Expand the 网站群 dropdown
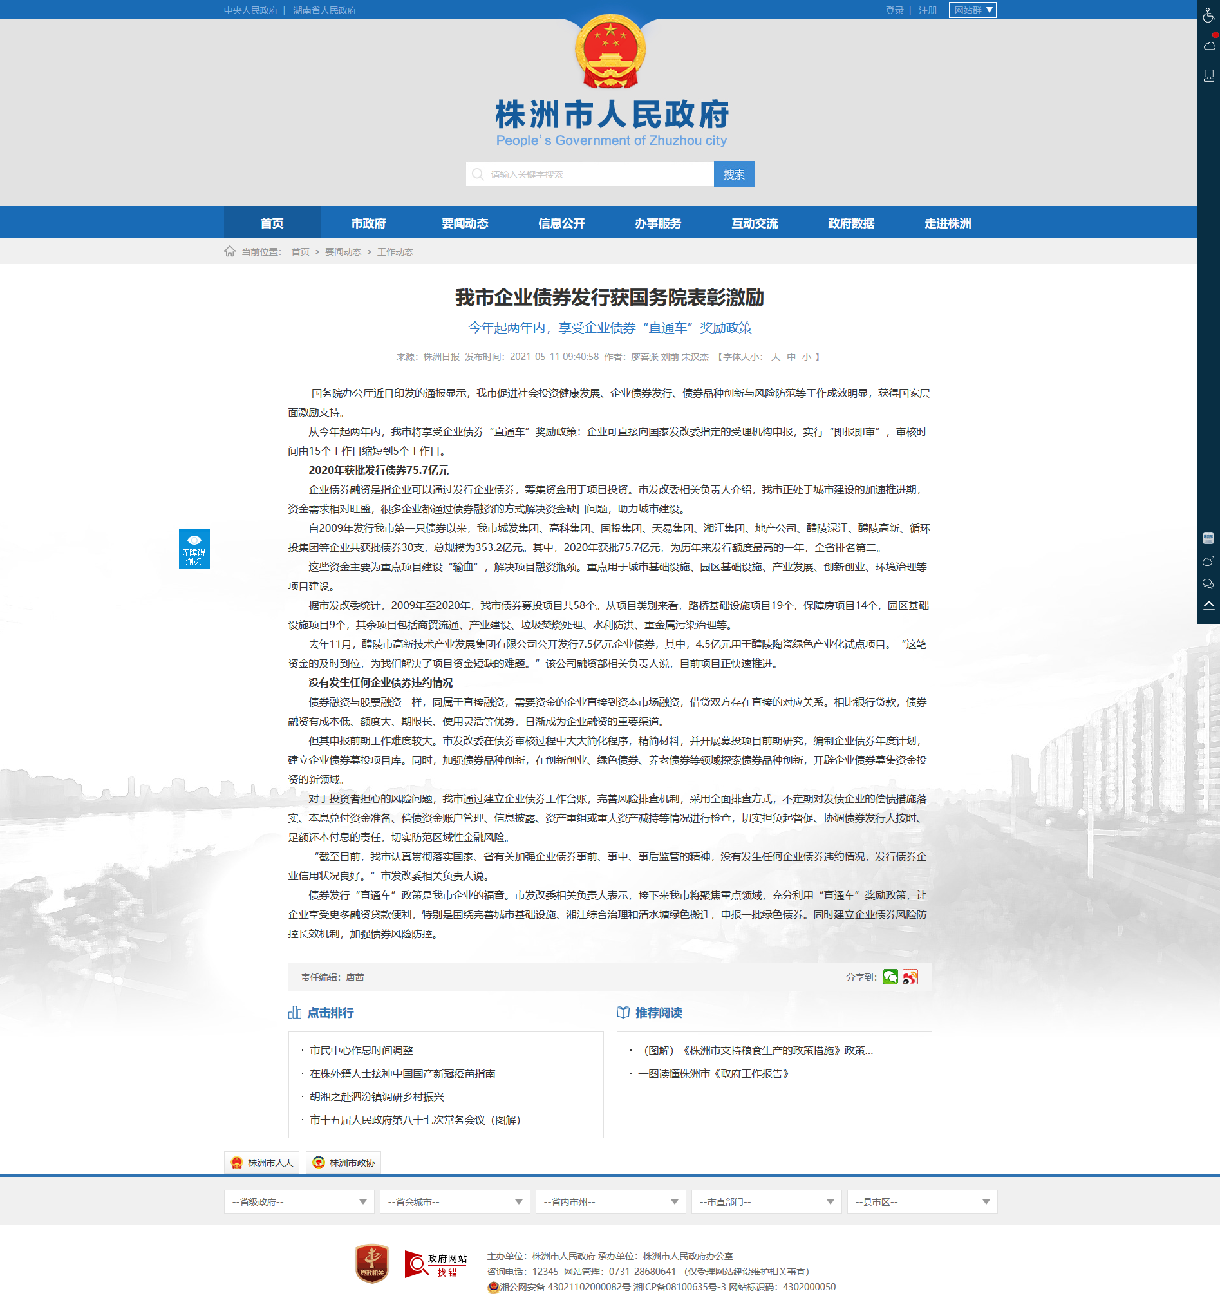 click(x=972, y=10)
